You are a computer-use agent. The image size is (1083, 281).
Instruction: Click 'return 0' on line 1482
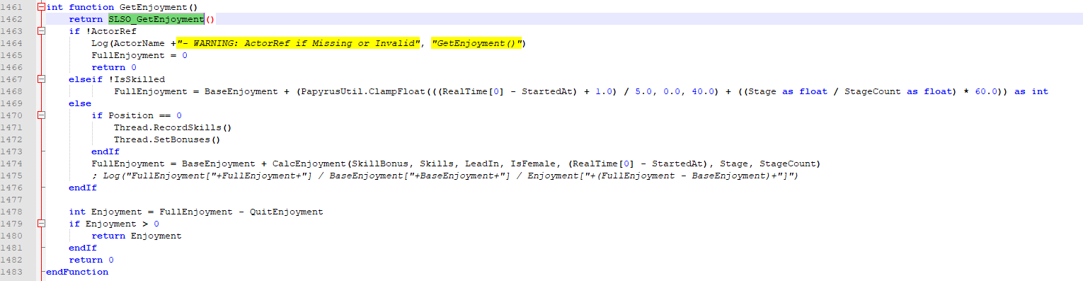point(91,260)
